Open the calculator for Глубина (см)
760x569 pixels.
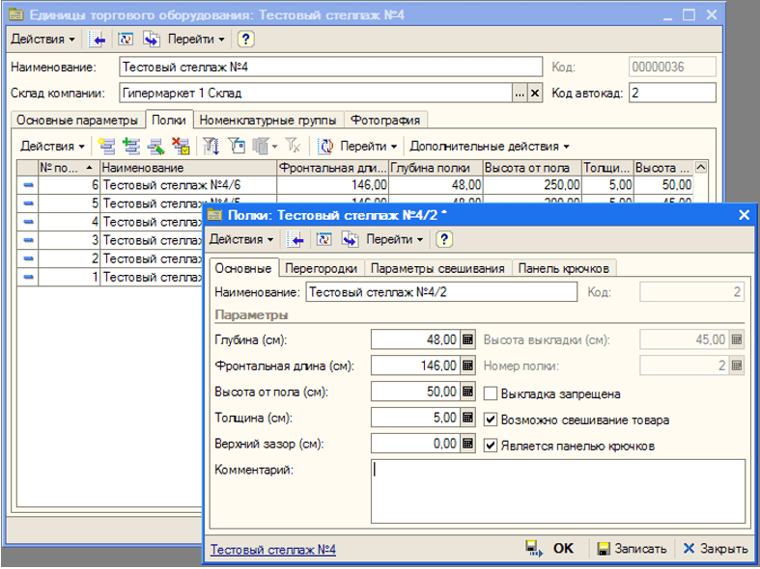(467, 339)
